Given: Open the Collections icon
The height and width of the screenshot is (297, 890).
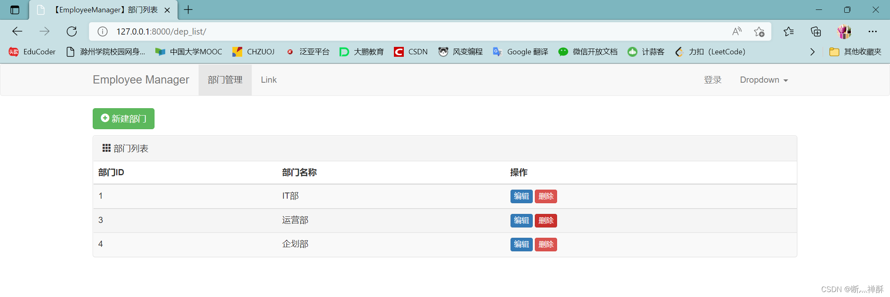Looking at the screenshot, I should 816,32.
